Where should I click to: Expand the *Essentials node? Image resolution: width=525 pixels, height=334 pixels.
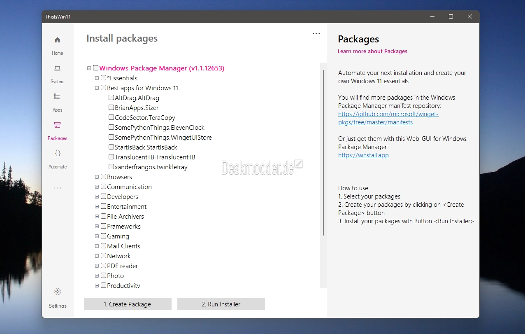(x=97, y=78)
